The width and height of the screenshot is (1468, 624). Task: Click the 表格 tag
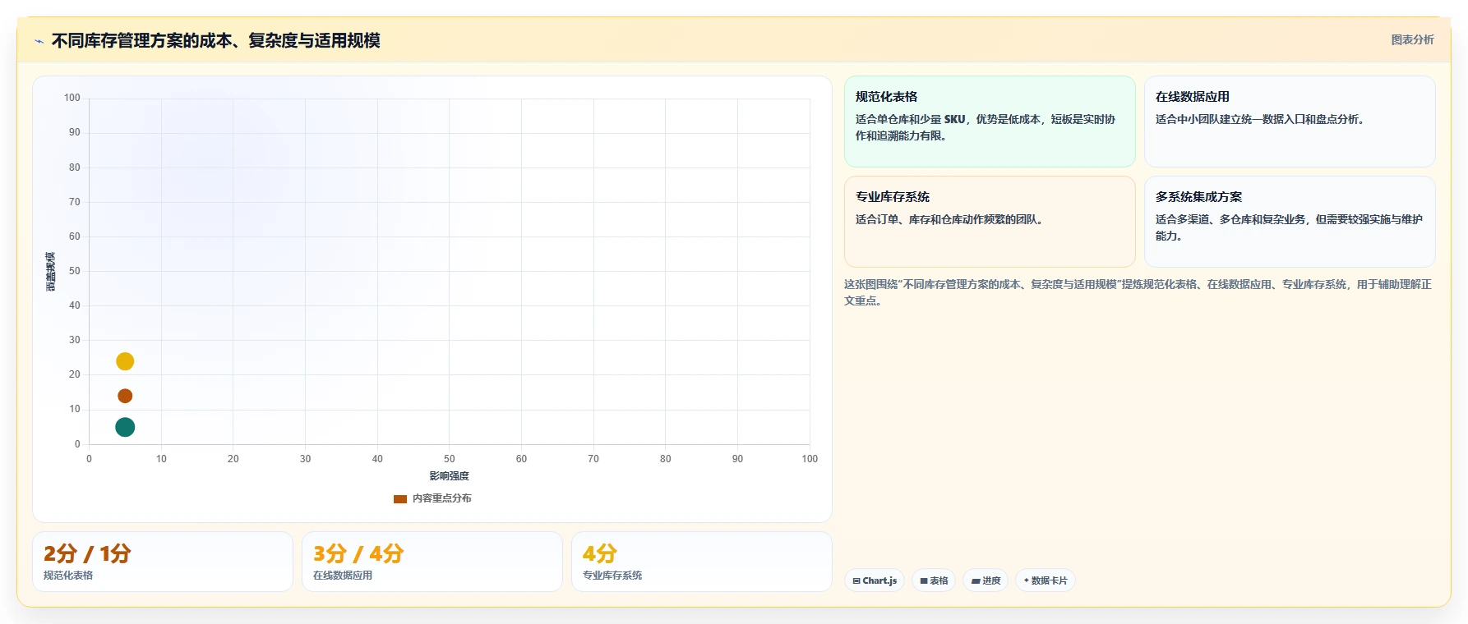pyautogui.click(x=934, y=580)
